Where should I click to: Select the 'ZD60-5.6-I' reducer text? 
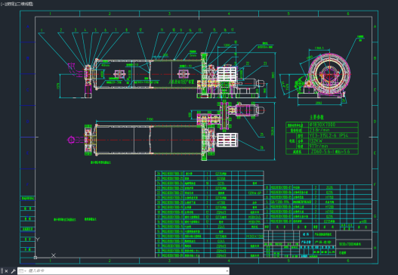323,152
